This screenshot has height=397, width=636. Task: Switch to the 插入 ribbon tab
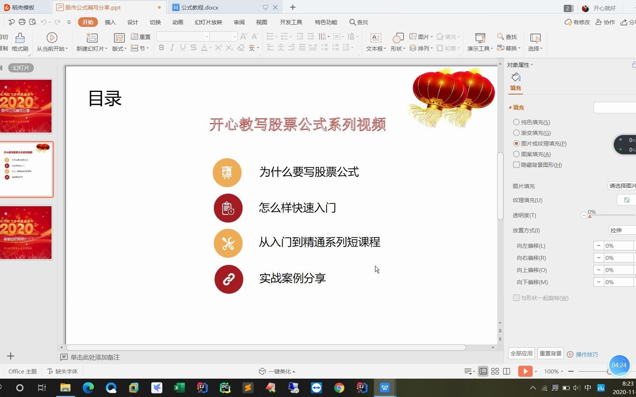point(110,22)
